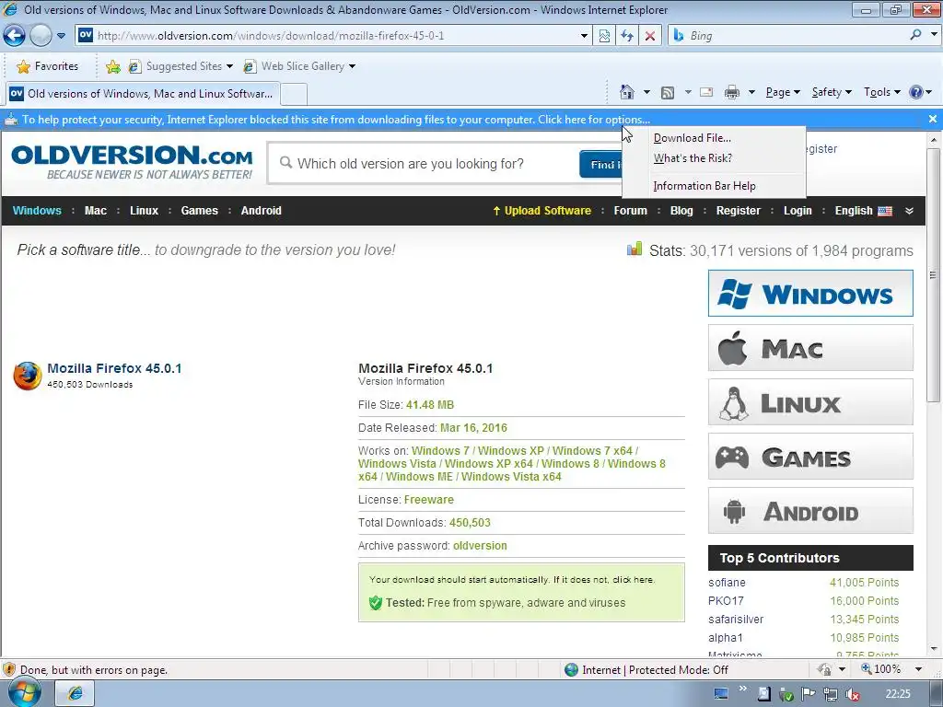Click the Action Center flag tray icon

point(809,694)
